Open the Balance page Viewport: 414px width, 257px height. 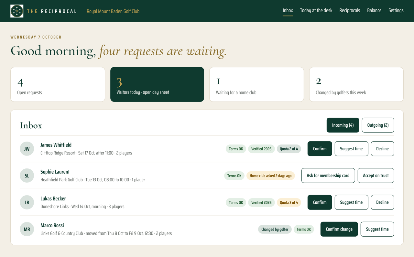coord(374,10)
